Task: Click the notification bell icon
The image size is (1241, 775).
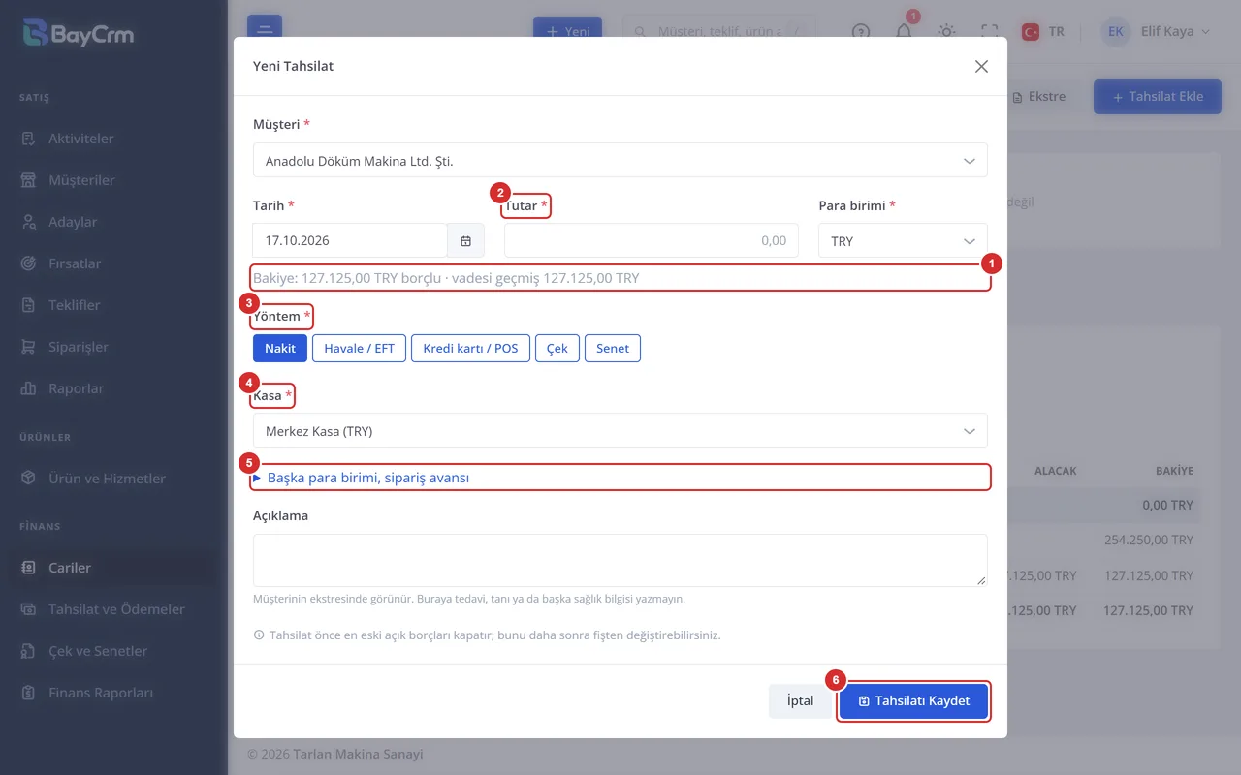Action: pos(904,31)
